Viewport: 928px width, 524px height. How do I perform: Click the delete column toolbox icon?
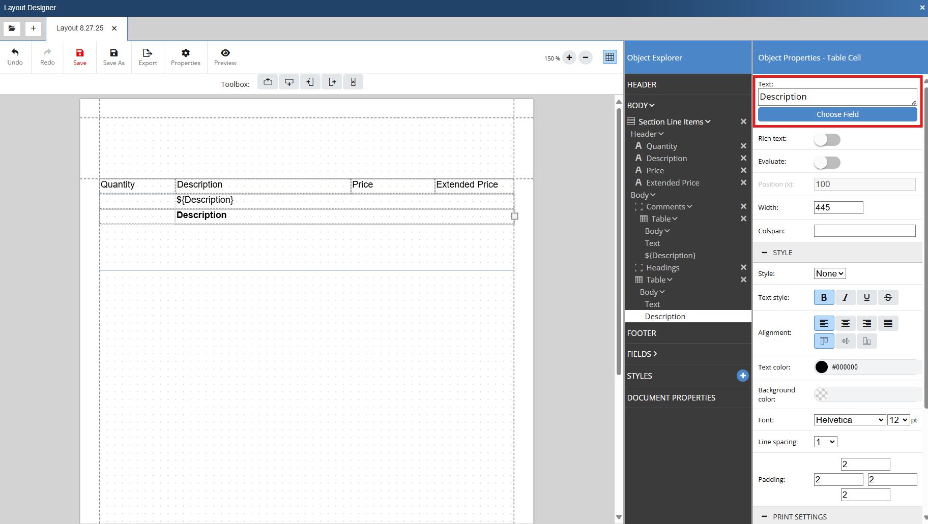pyautogui.click(x=353, y=82)
